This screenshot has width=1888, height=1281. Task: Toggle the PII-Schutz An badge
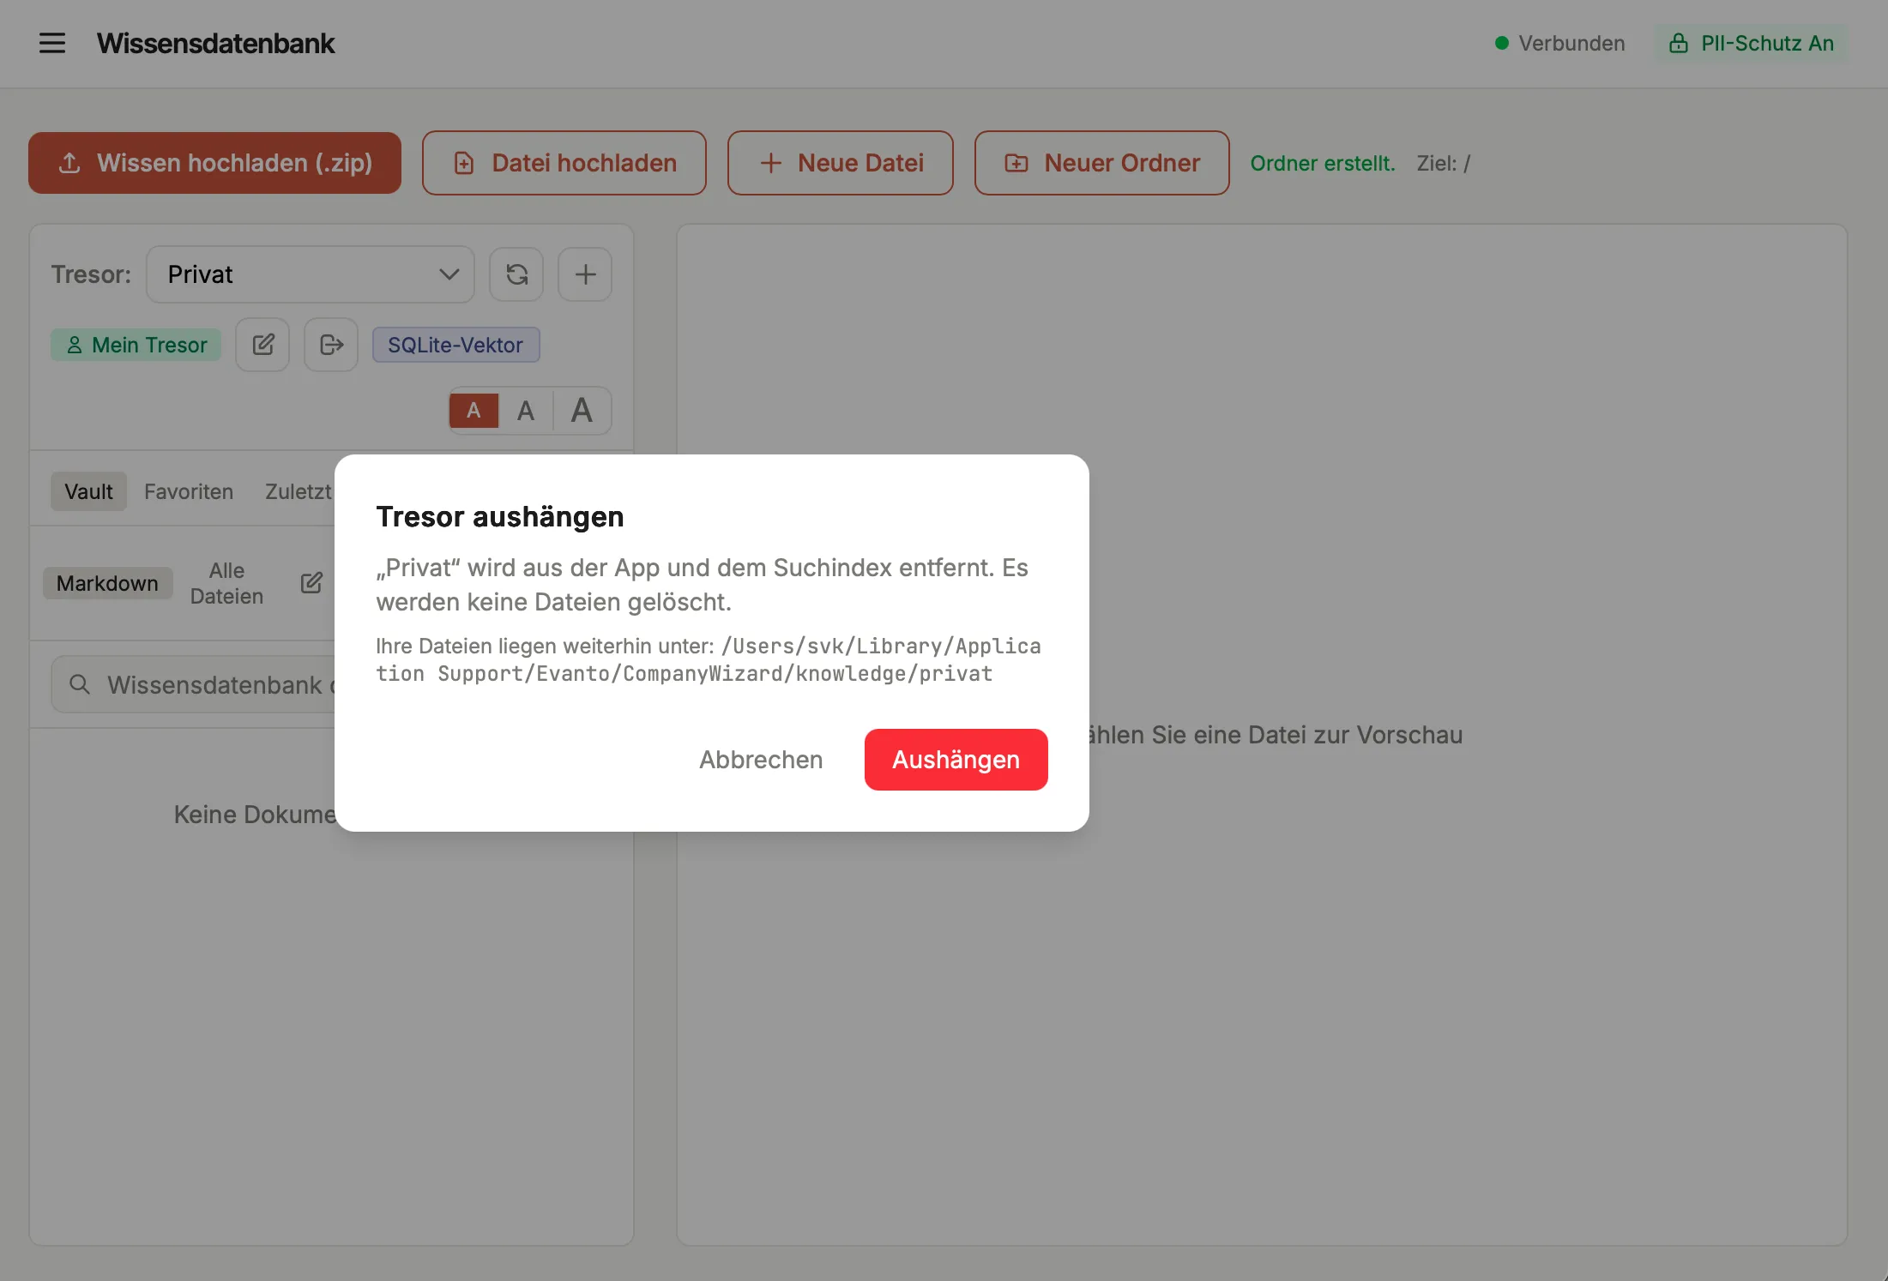pos(1751,43)
